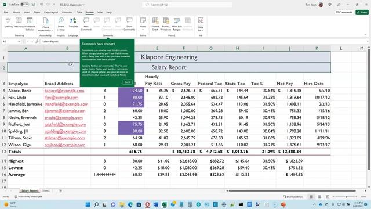The image size is (371, 209).
Task: Click the Insert Function fx icon
Action: 37,41
